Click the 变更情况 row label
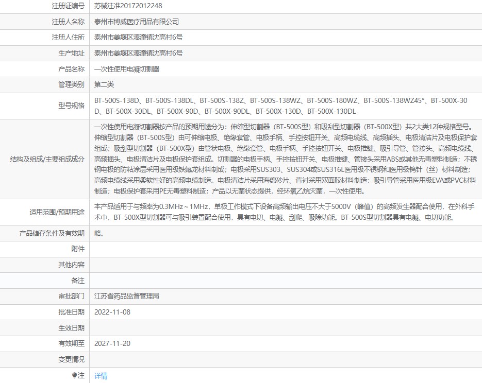Screen dimensions: 482x383 click(x=71, y=359)
